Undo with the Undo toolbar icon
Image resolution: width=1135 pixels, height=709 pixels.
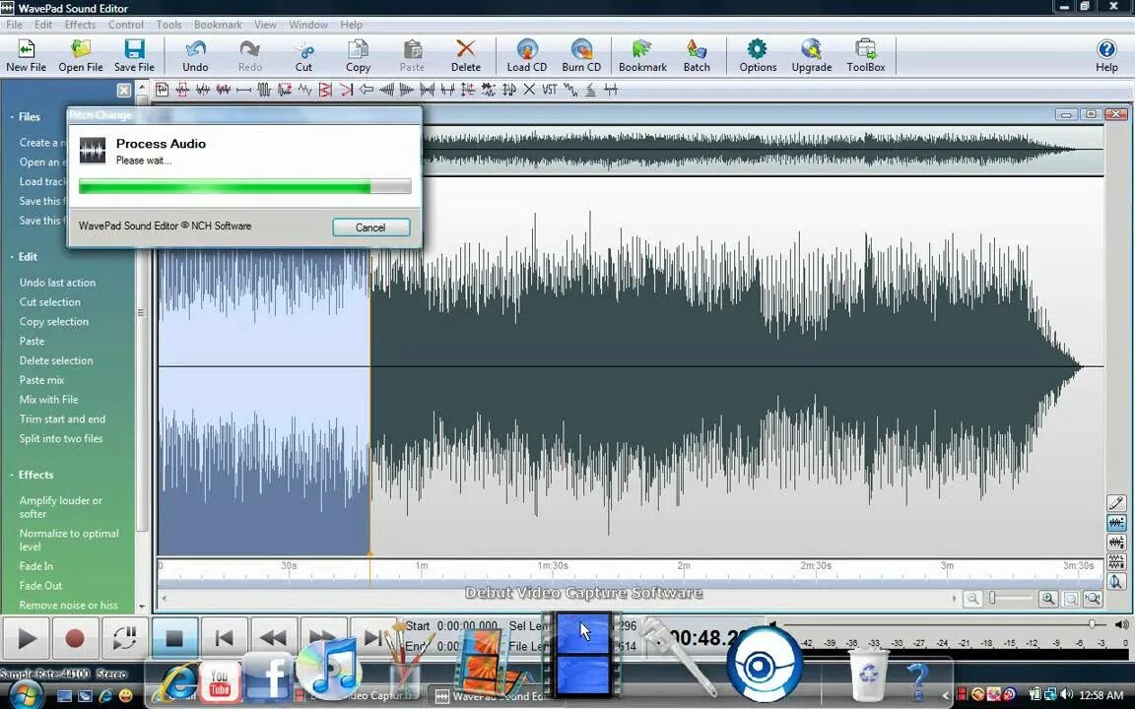pyautogui.click(x=195, y=56)
